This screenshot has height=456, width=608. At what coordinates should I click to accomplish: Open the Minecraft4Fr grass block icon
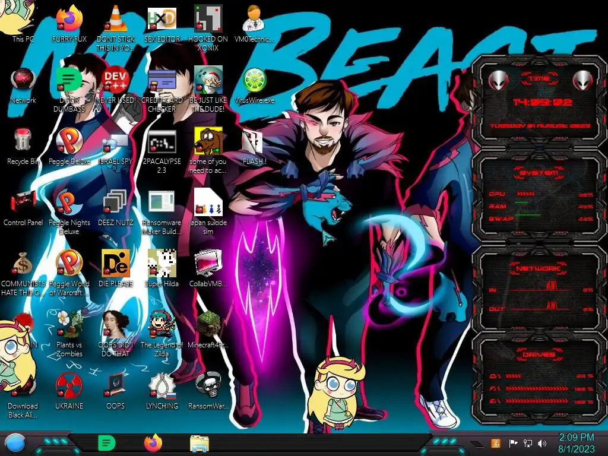(208, 330)
